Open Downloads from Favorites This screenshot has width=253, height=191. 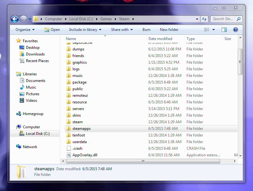(x=35, y=54)
